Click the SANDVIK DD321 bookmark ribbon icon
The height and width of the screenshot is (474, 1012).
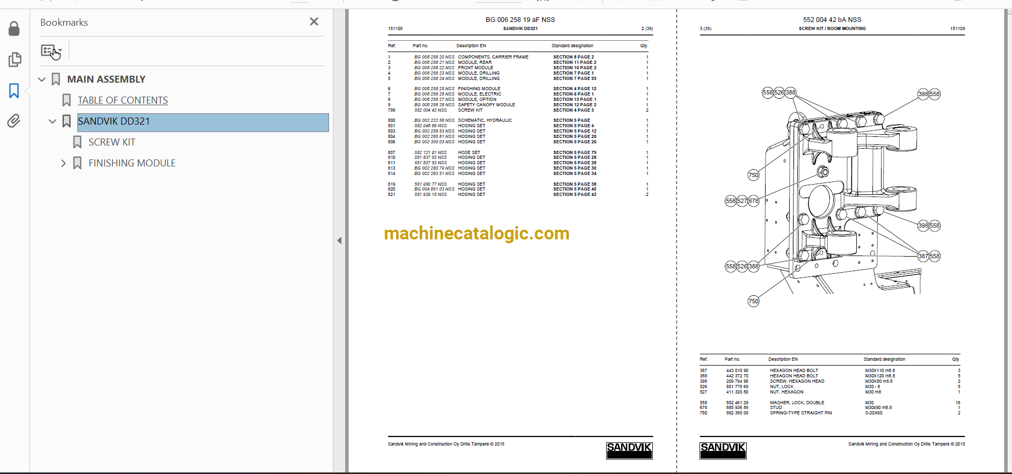tap(67, 121)
